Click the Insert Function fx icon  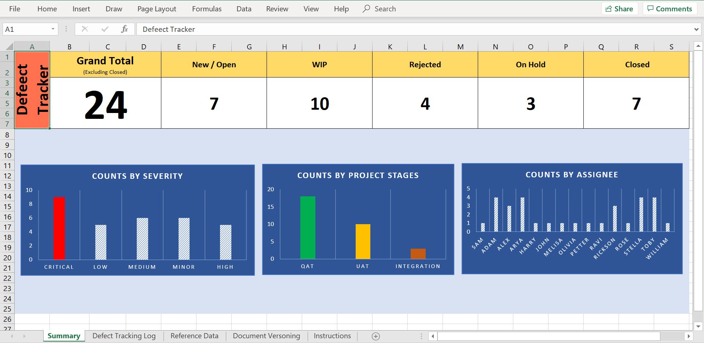pyautogui.click(x=124, y=29)
